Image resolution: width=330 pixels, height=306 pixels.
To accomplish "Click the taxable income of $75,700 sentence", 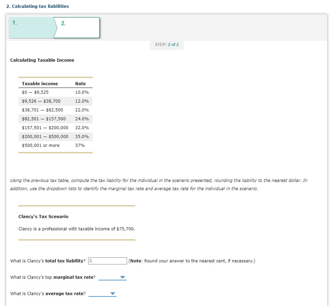I will (77, 229).
